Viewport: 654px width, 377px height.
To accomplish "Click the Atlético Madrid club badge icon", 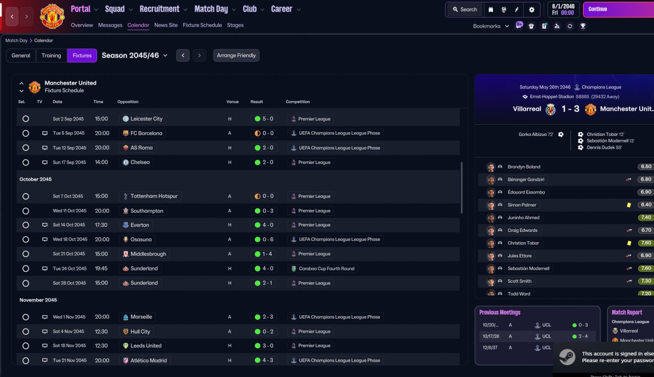I will (126, 360).
